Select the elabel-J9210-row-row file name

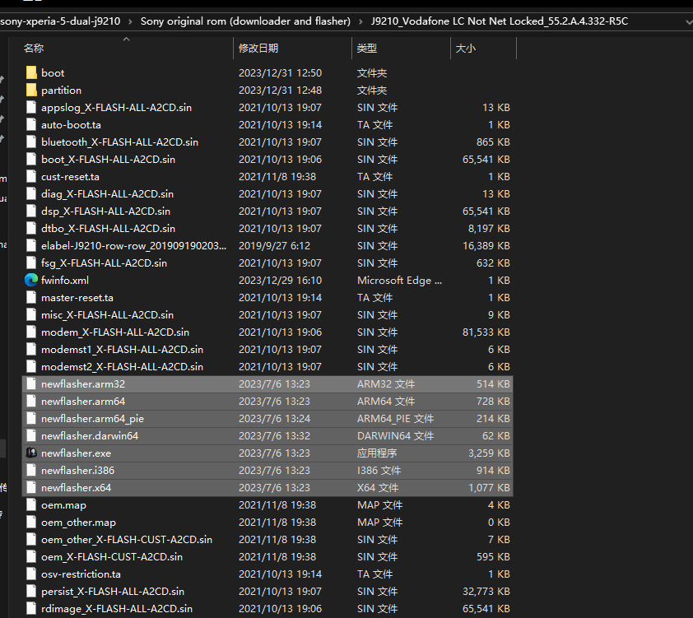[133, 246]
